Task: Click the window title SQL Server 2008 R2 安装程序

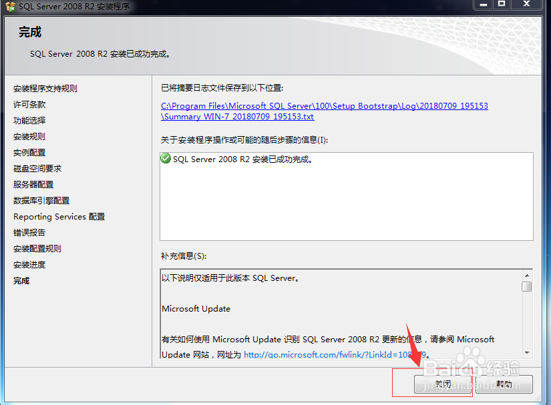Action: tap(74, 6)
